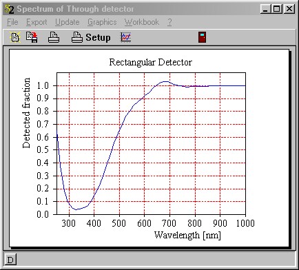Click the 300 tick label on x axis
This screenshot has height=270, width=299.
(68, 223)
